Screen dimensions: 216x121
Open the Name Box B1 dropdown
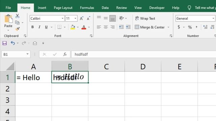27,54
